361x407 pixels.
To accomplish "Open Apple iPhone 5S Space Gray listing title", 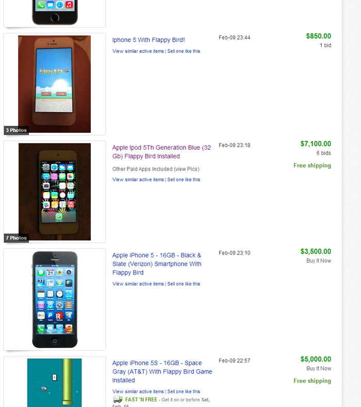I will click(162, 371).
